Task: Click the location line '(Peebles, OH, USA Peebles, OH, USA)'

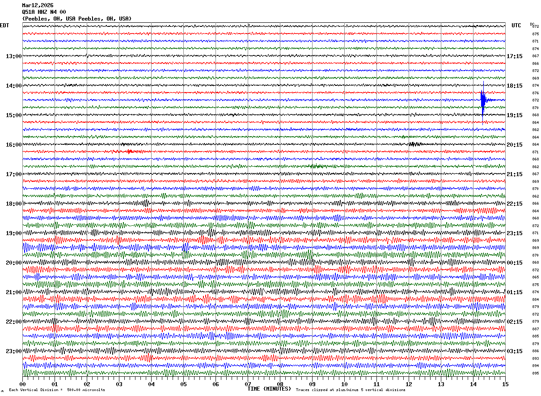Action: (x=77, y=19)
